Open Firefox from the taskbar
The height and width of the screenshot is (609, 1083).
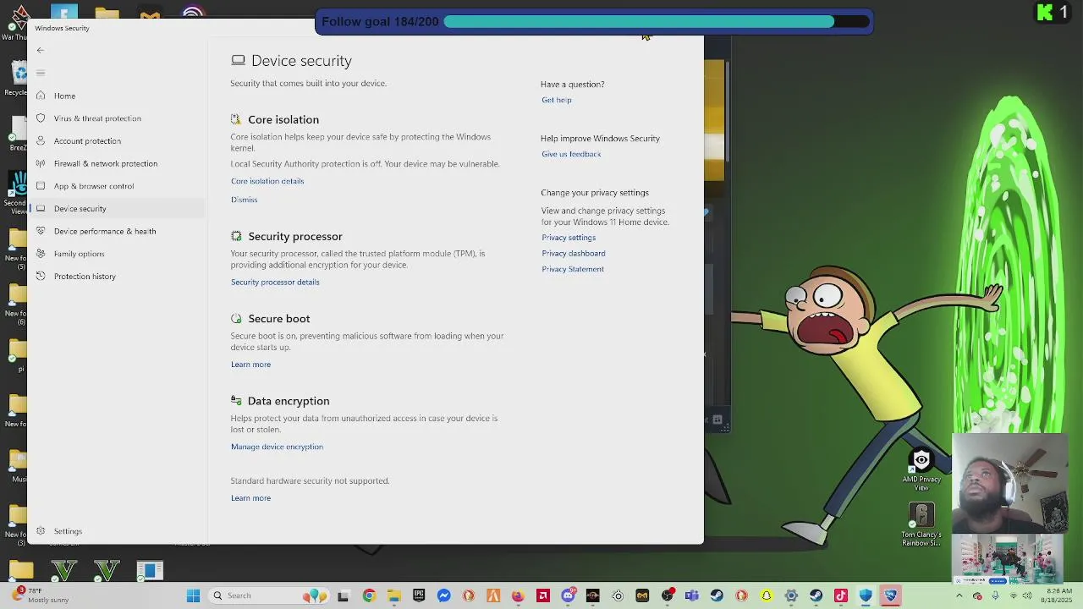(x=518, y=595)
